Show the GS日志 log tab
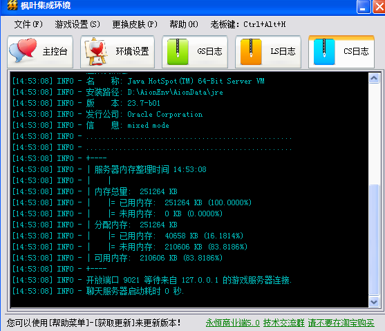This screenshot has width=385, height=331. [195, 52]
